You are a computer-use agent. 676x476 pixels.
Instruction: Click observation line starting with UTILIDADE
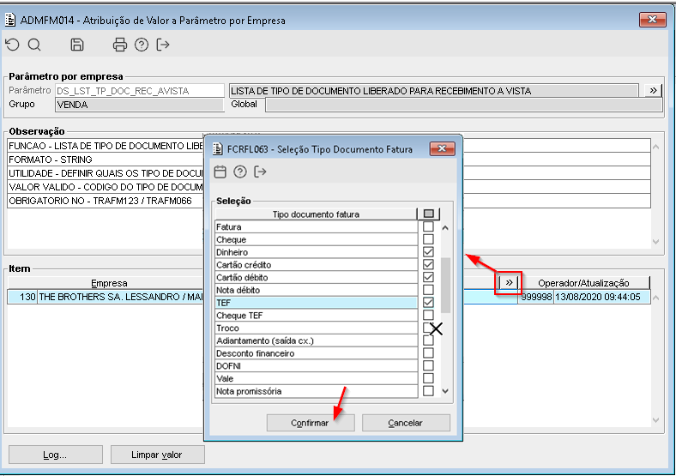[x=106, y=173]
